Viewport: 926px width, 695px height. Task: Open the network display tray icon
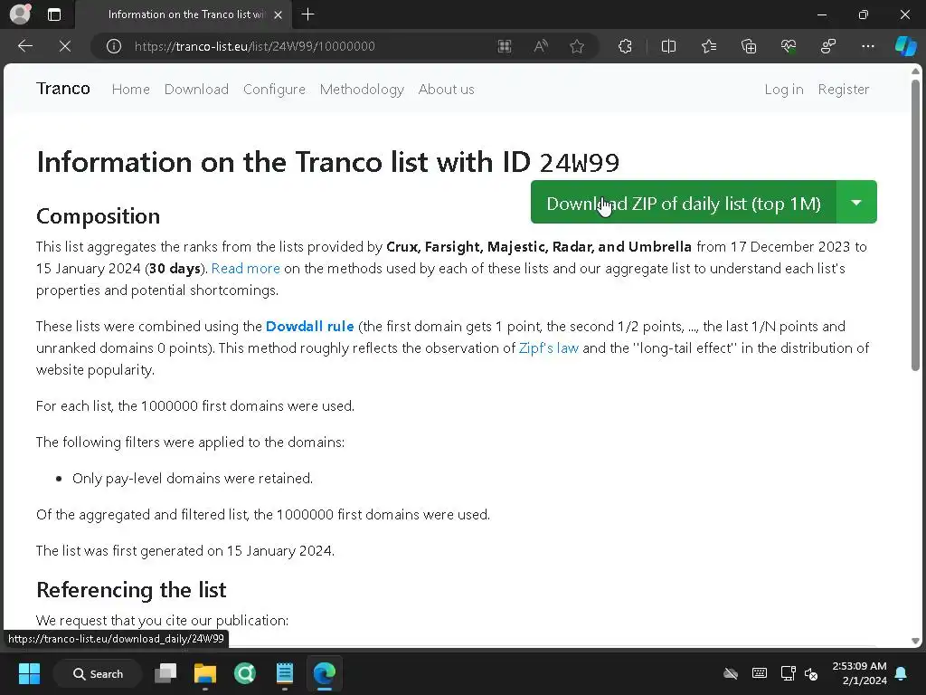[788, 673]
